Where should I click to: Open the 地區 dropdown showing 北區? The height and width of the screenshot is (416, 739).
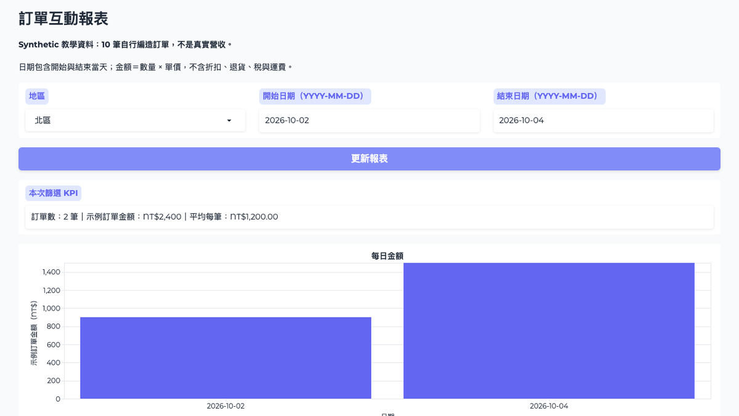135,121
